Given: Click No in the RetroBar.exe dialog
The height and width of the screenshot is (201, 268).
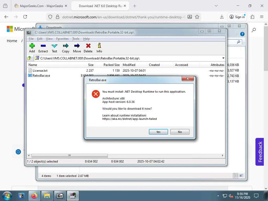Looking at the screenshot, I should (x=180, y=132).
